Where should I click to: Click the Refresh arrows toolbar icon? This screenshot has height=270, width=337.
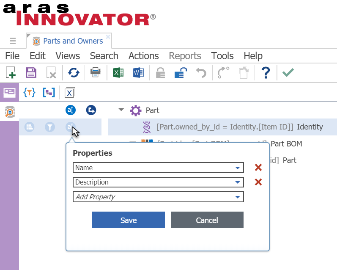point(74,73)
